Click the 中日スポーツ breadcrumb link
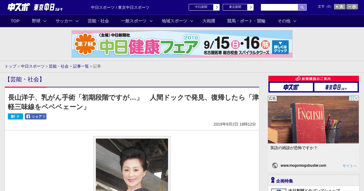The image size is (364, 191). (x=32, y=66)
